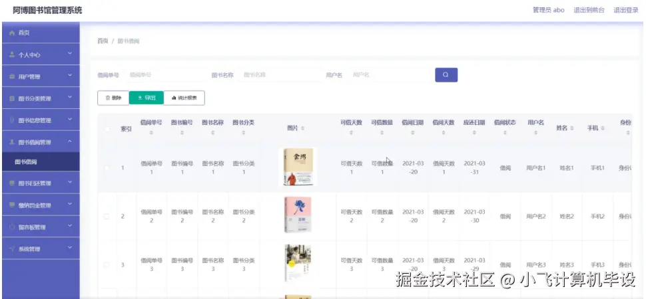Sort by 图书分类 column arrows
This screenshot has height=299, width=646.
pyautogui.click(x=244, y=133)
